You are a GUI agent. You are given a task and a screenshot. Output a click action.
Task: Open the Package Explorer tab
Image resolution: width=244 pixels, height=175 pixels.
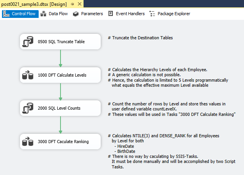[170, 14]
